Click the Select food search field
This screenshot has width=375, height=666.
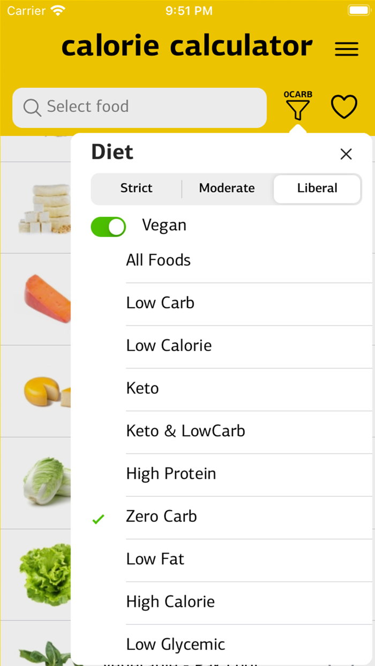click(x=139, y=108)
